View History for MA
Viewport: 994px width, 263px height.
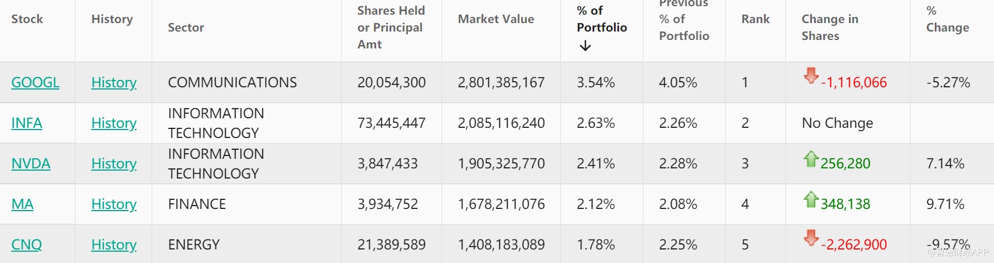click(114, 204)
